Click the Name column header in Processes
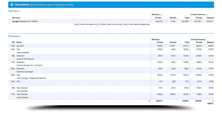Viewport: 222px width, 114px height. (19, 42)
